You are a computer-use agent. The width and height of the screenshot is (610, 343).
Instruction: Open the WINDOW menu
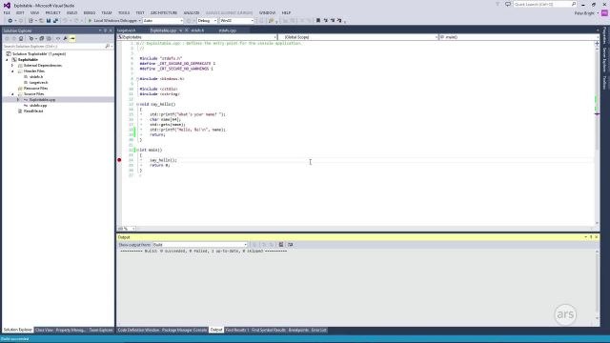coord(267,12)
